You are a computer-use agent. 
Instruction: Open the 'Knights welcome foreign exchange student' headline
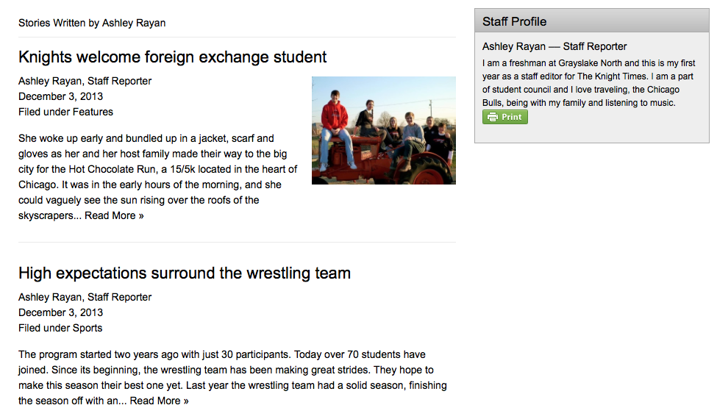(172, 57)
